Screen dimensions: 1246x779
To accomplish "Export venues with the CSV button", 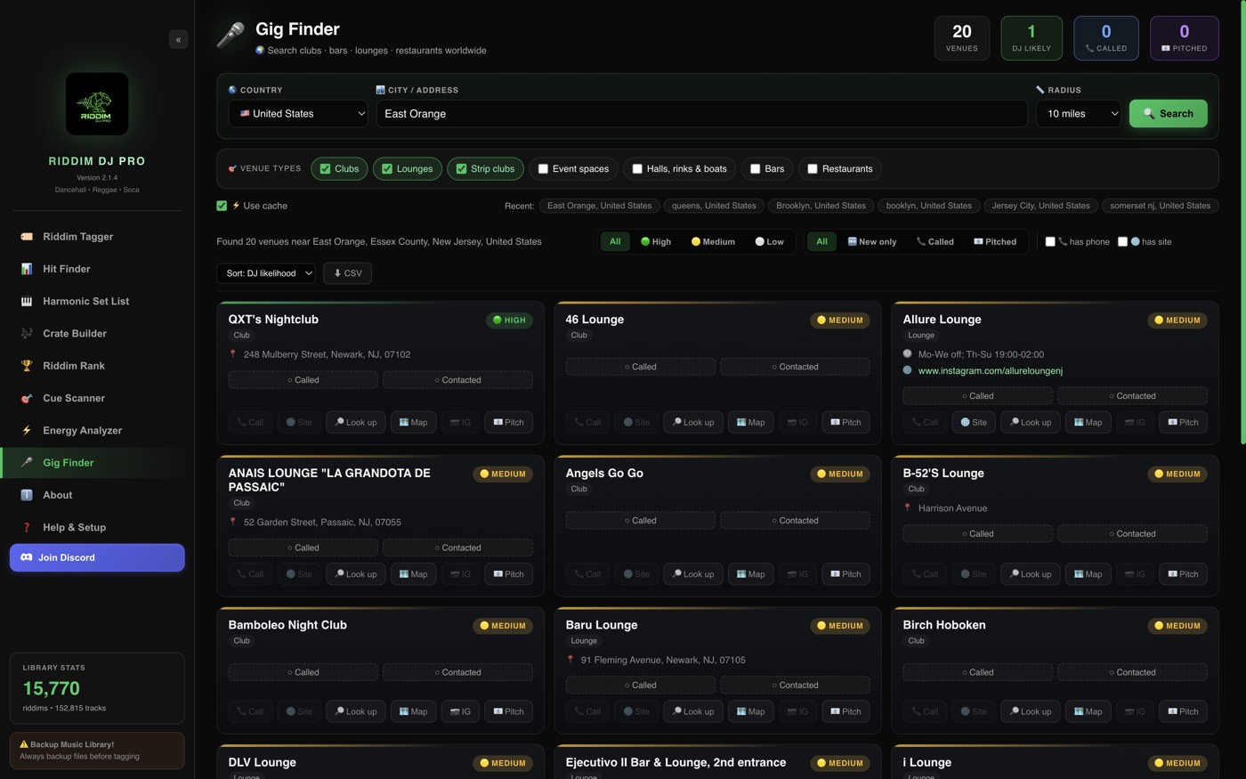I will 347,273.
